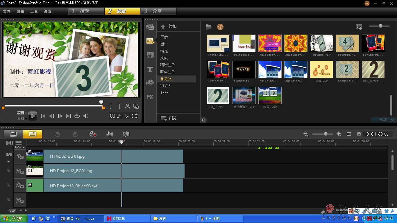Toggle visibility of Overlay track 2
This screenshot has width=397, height=223.
(x=20, y=185)
